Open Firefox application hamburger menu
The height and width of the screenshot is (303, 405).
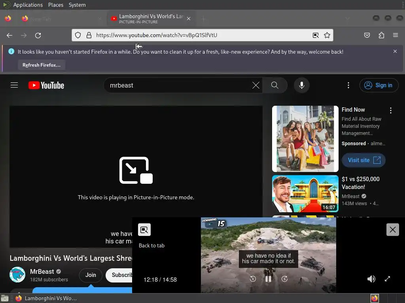pyautogui.click(x=396, y=35)
